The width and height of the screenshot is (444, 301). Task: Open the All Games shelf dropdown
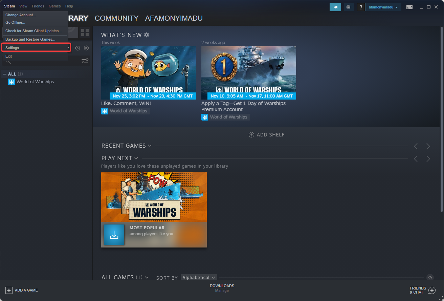[x=147, y=277]
